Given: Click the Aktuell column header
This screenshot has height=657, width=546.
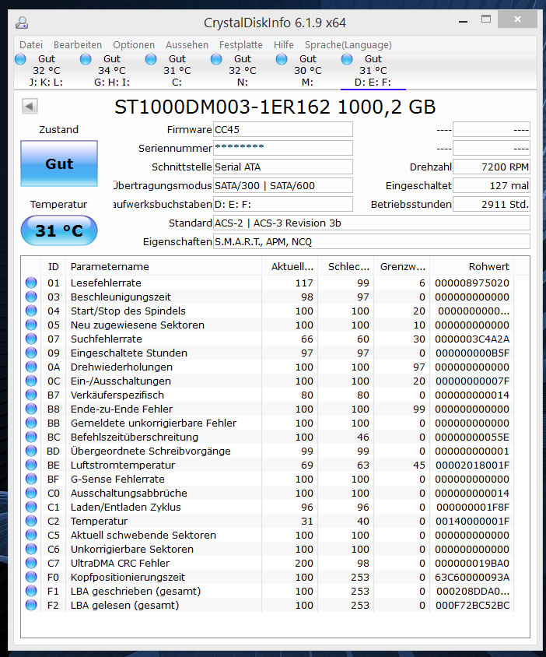Looking at the screenshot, I should tap(290, 266).
